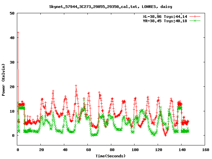
Task: Click y-axis tick label 50
Action: click(12, 13)
